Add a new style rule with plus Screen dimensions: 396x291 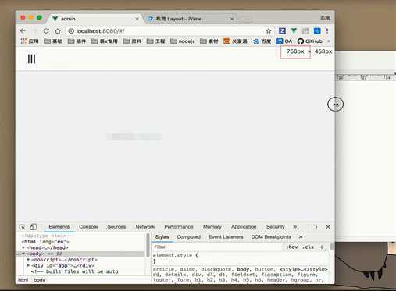pos(322,247)
